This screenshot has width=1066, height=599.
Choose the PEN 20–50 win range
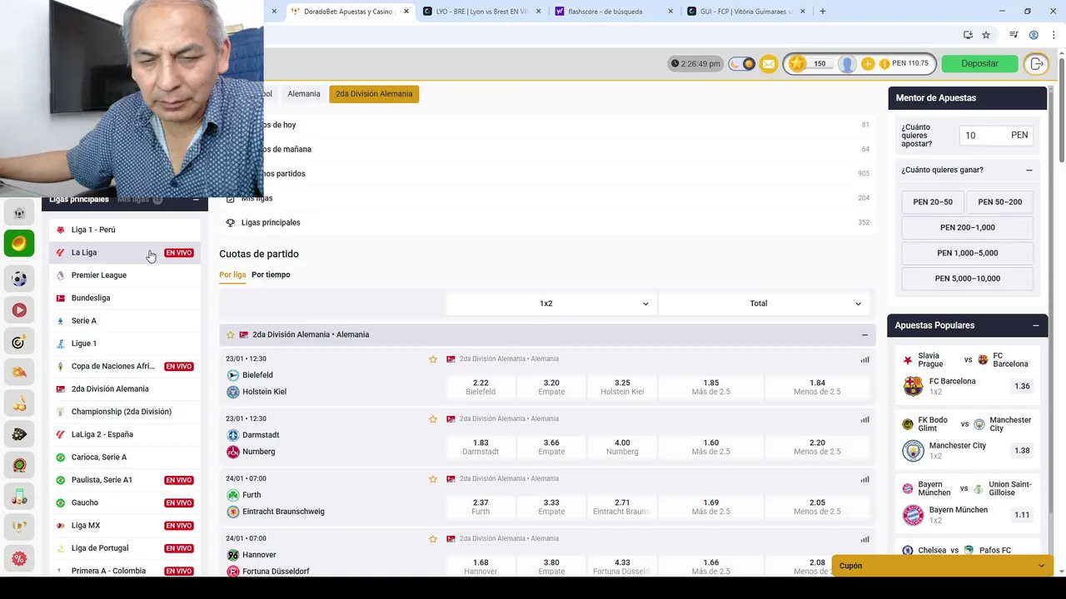(x=933, y=202)
